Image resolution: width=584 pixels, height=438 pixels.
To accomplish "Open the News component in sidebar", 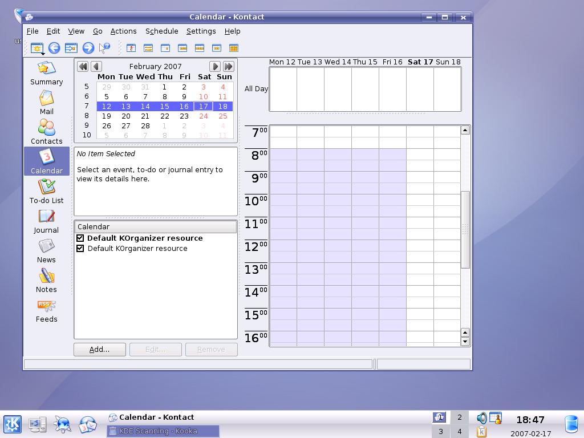I will click(47, 251).
